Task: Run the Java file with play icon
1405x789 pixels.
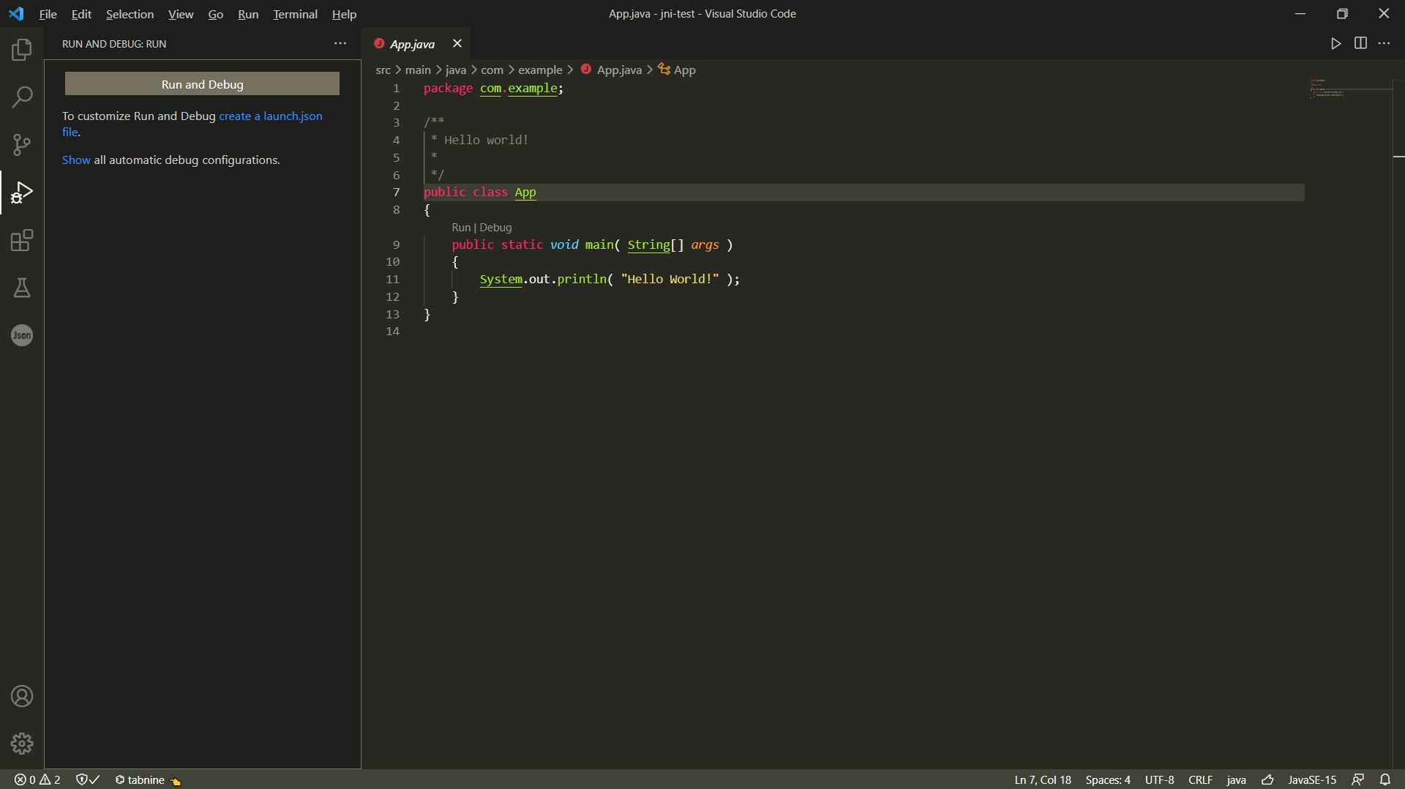Action: 1335,43
